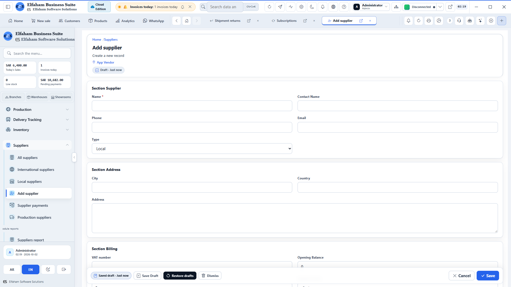Open the Disconnected status dropdown arrow
511x287 pixels.
[x=440, y=7]
